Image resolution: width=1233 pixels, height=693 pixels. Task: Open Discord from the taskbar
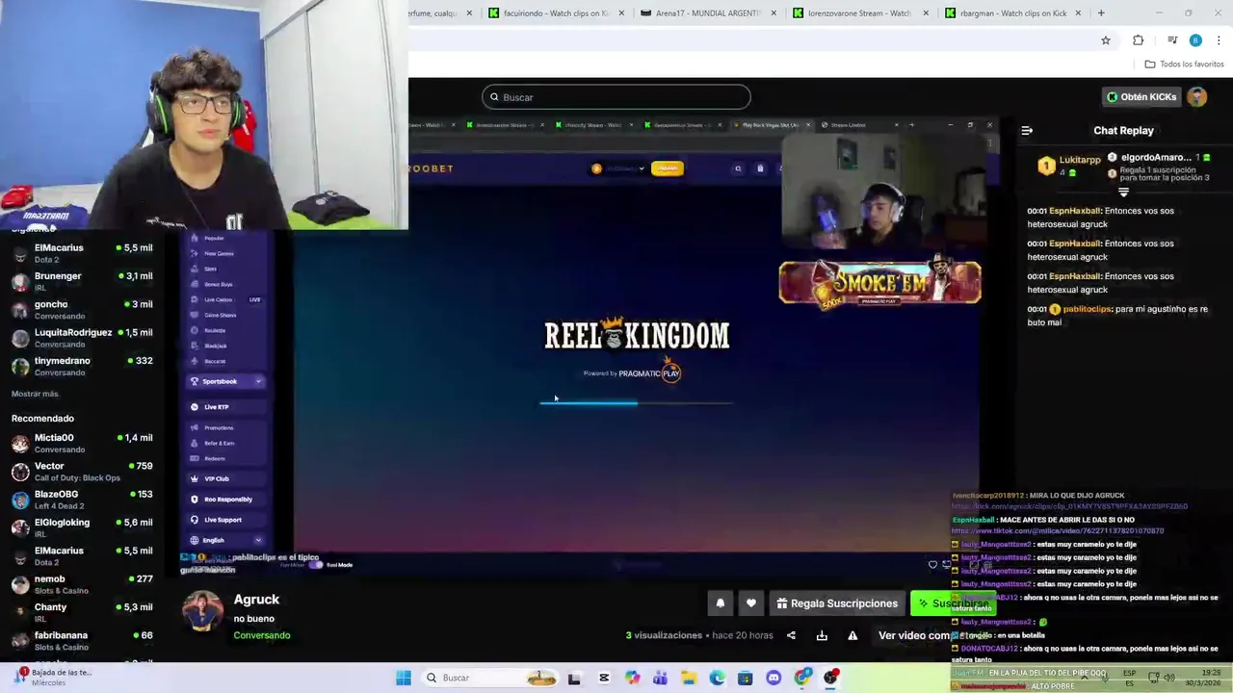tap(774, 678)
